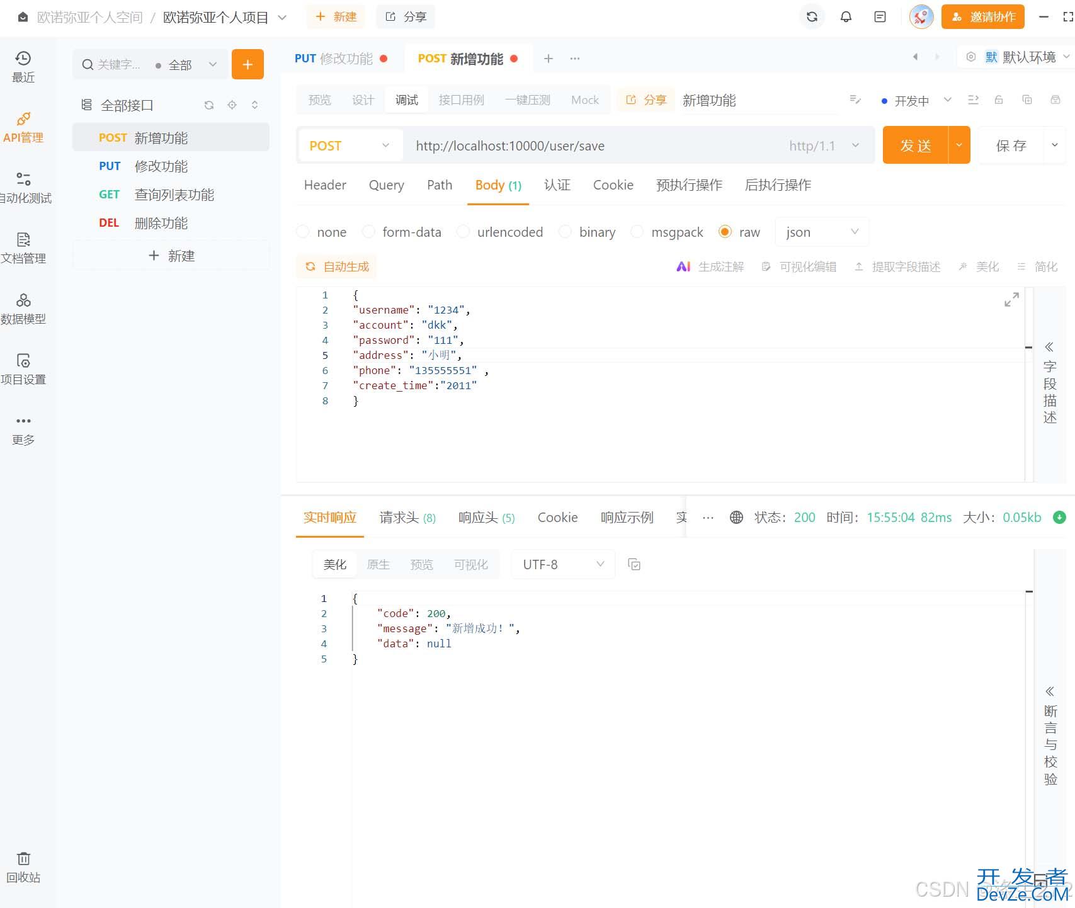This screenshot has width=1075, height=908.
Task: Switch to the 请求头 response tab
Action: [407, 518]
